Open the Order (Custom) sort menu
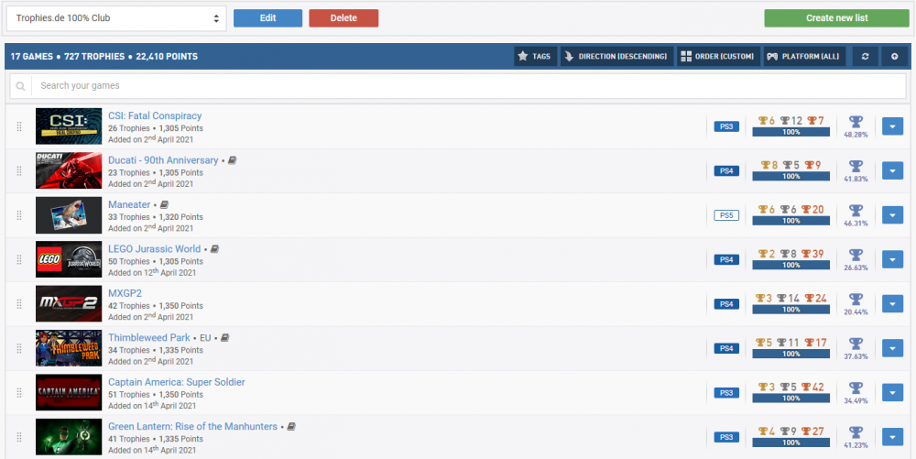 pos(718,57)
